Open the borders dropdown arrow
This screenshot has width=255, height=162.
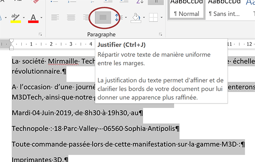click(161, 17)
